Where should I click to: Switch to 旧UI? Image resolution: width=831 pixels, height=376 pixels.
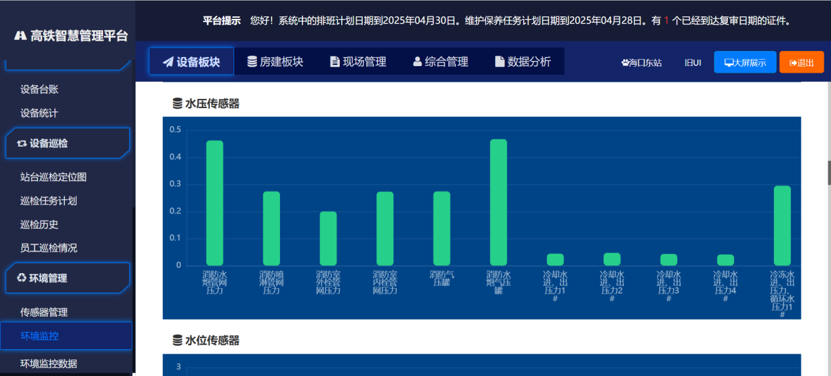tap(693, 63)
